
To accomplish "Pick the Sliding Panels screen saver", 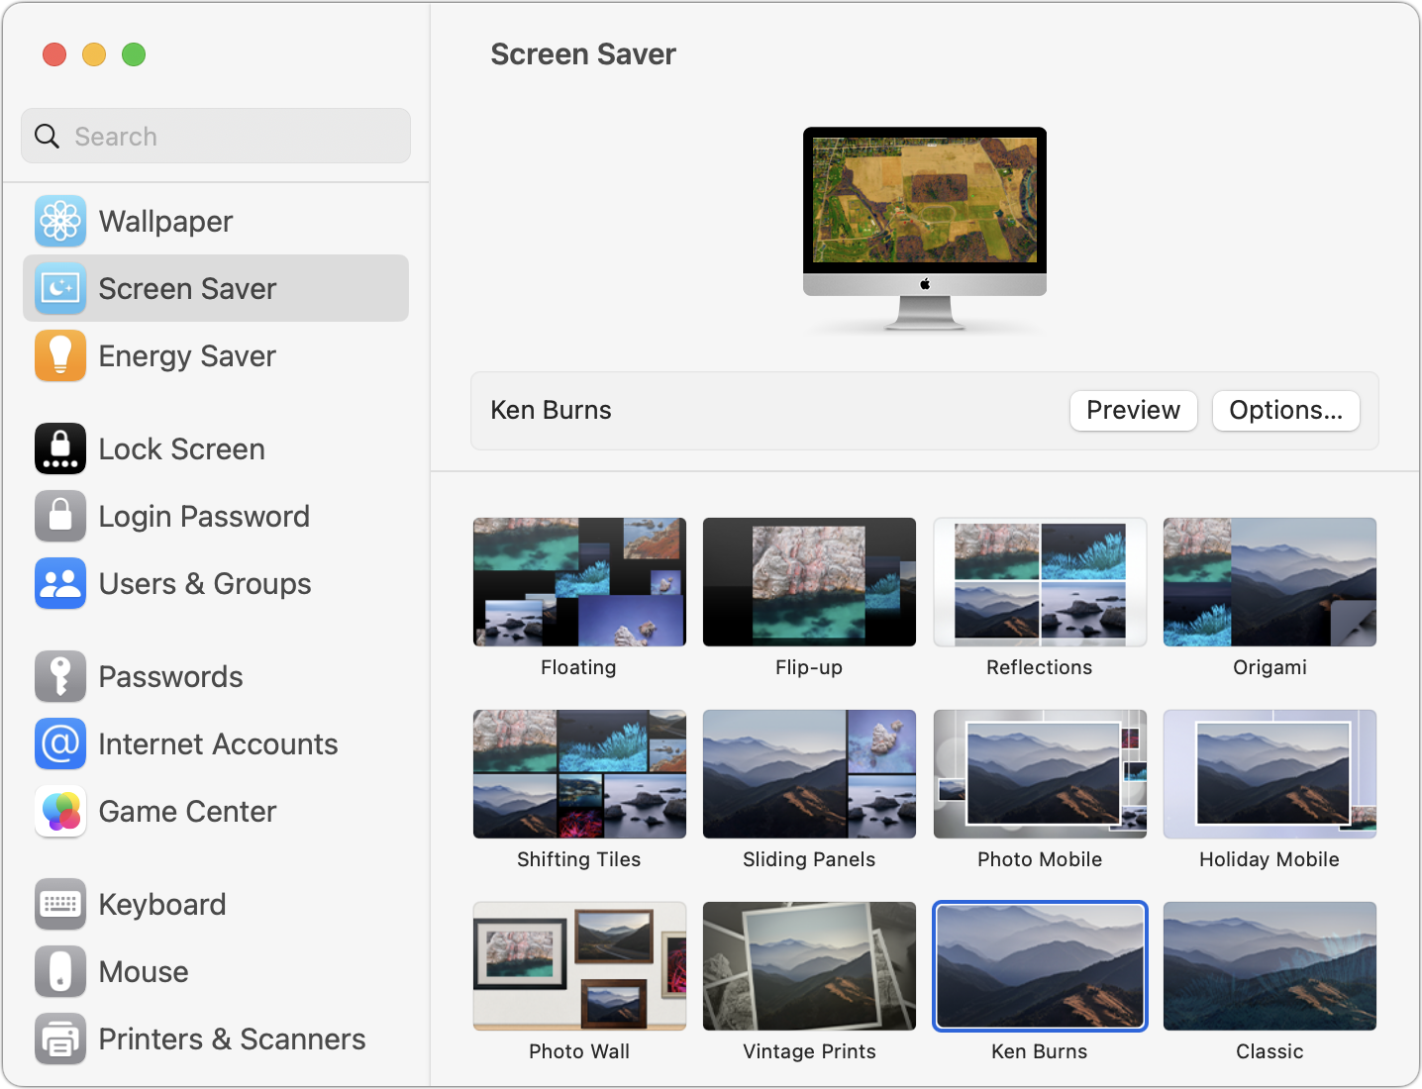I will click(x=809, y=774).
